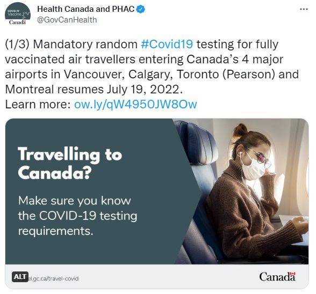The width and height of the screenshot is (316, 294).
Task: Click the Health Canada and PHAC display name
Action: tap(86, 9)
